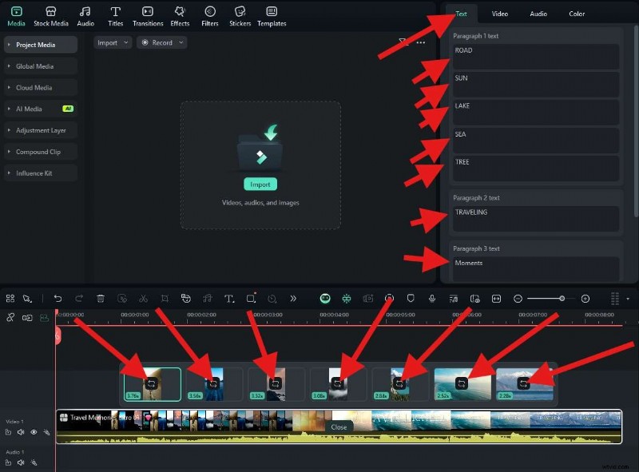This screenshot has height=472, width=639.
Task: Select the Split scissors tool in the timeline toolbar
Action: click(144, 298)
